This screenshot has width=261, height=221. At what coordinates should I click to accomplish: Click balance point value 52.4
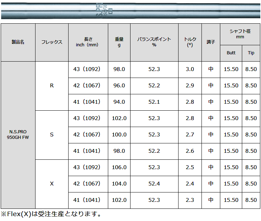click(x=154, y=184)
